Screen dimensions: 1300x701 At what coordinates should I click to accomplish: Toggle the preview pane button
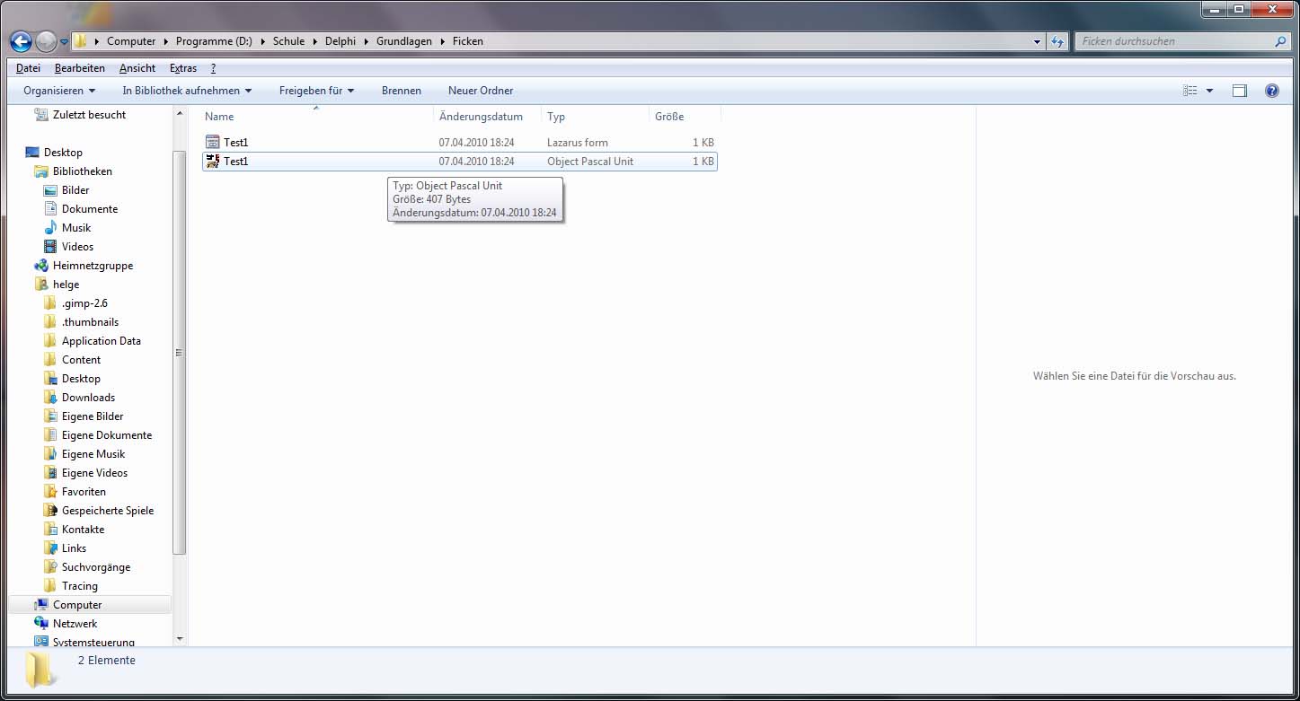(1240, 91)
